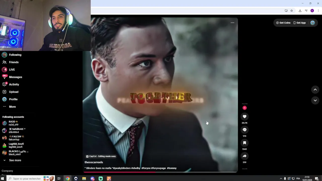Open the comments bubble icon

tap(245, 129)
